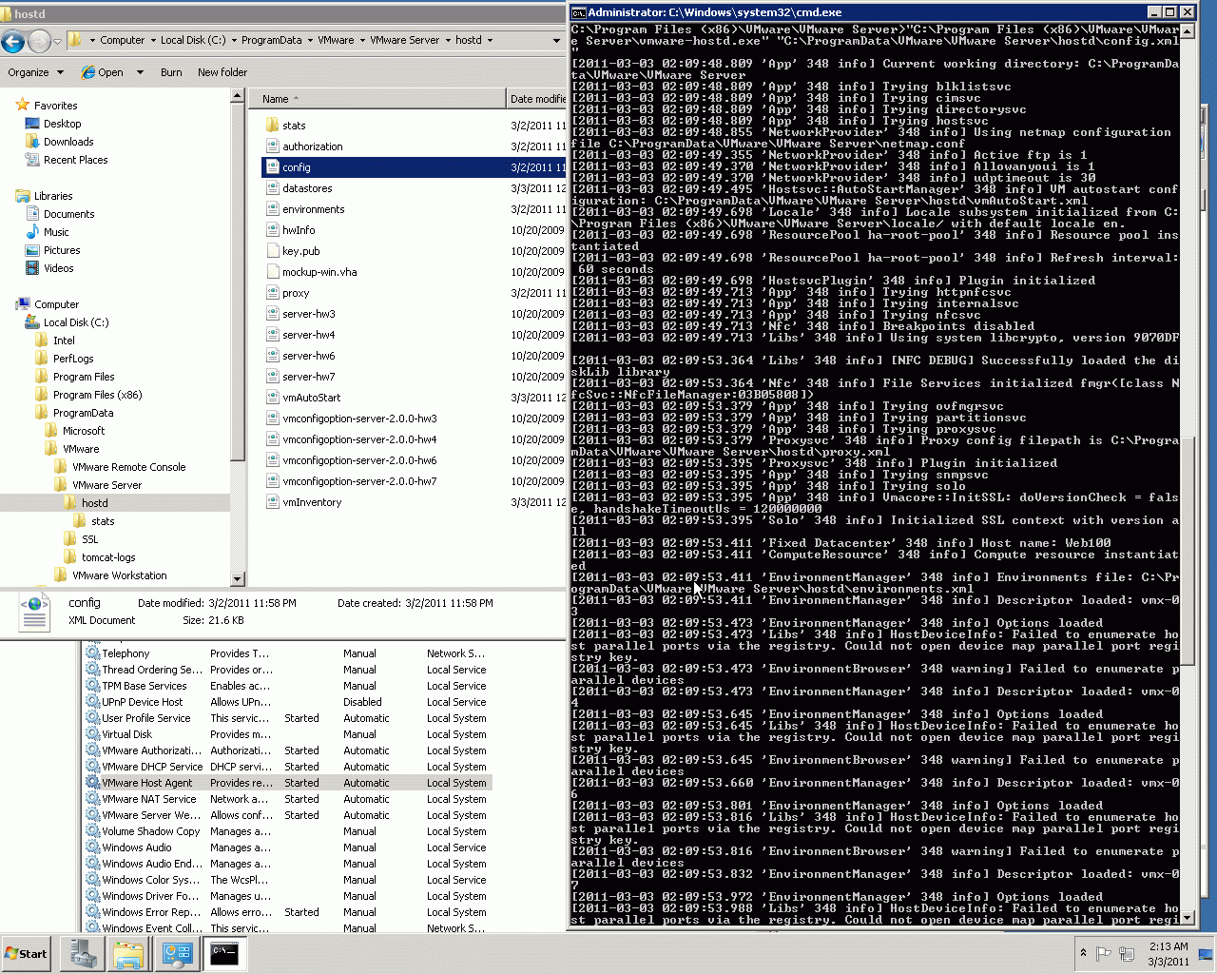Select the proxy file name
Screen dimensions: 1217x974
point(296,293)
